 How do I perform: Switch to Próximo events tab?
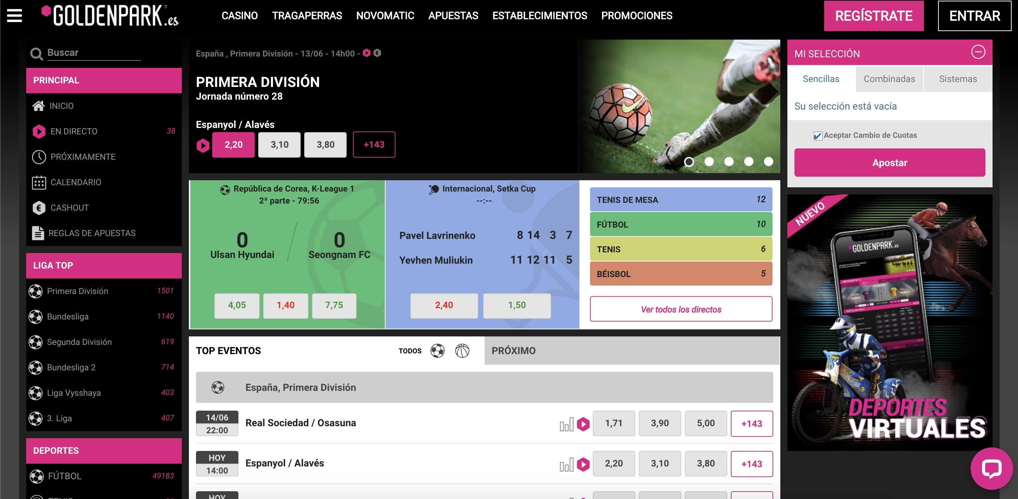(x=632, y=351)
